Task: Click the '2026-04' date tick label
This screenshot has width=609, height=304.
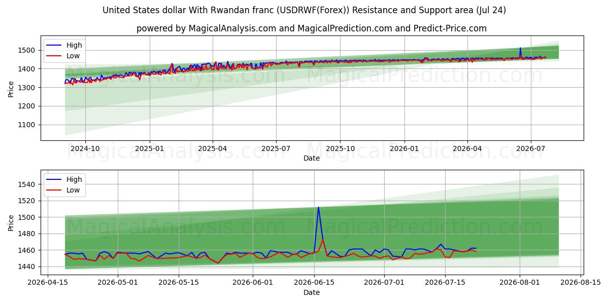Action: tap(467, 148)
